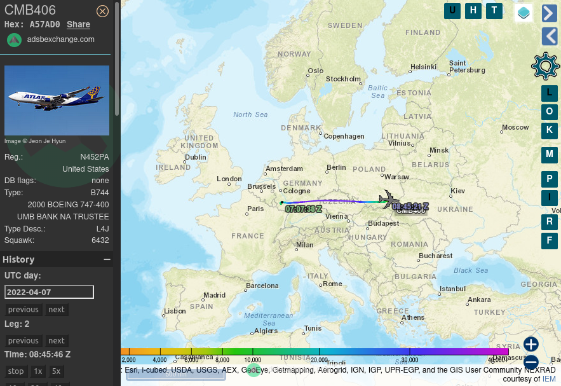The height and width of the screenshot is (386, 561).
Task: Toggle the O map option
Action: [549, 111]
